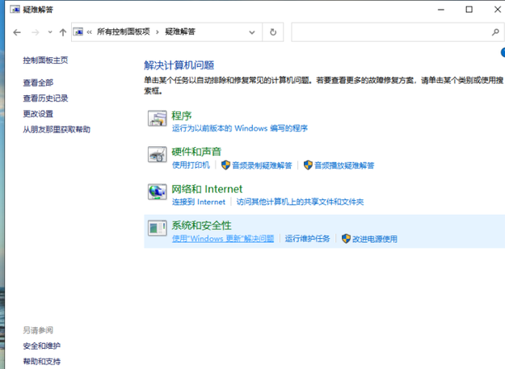Launch 音频录制疑难解答
Image resolution: width=505 pixels, height=369 pixels.
click(x=262, y=166)
